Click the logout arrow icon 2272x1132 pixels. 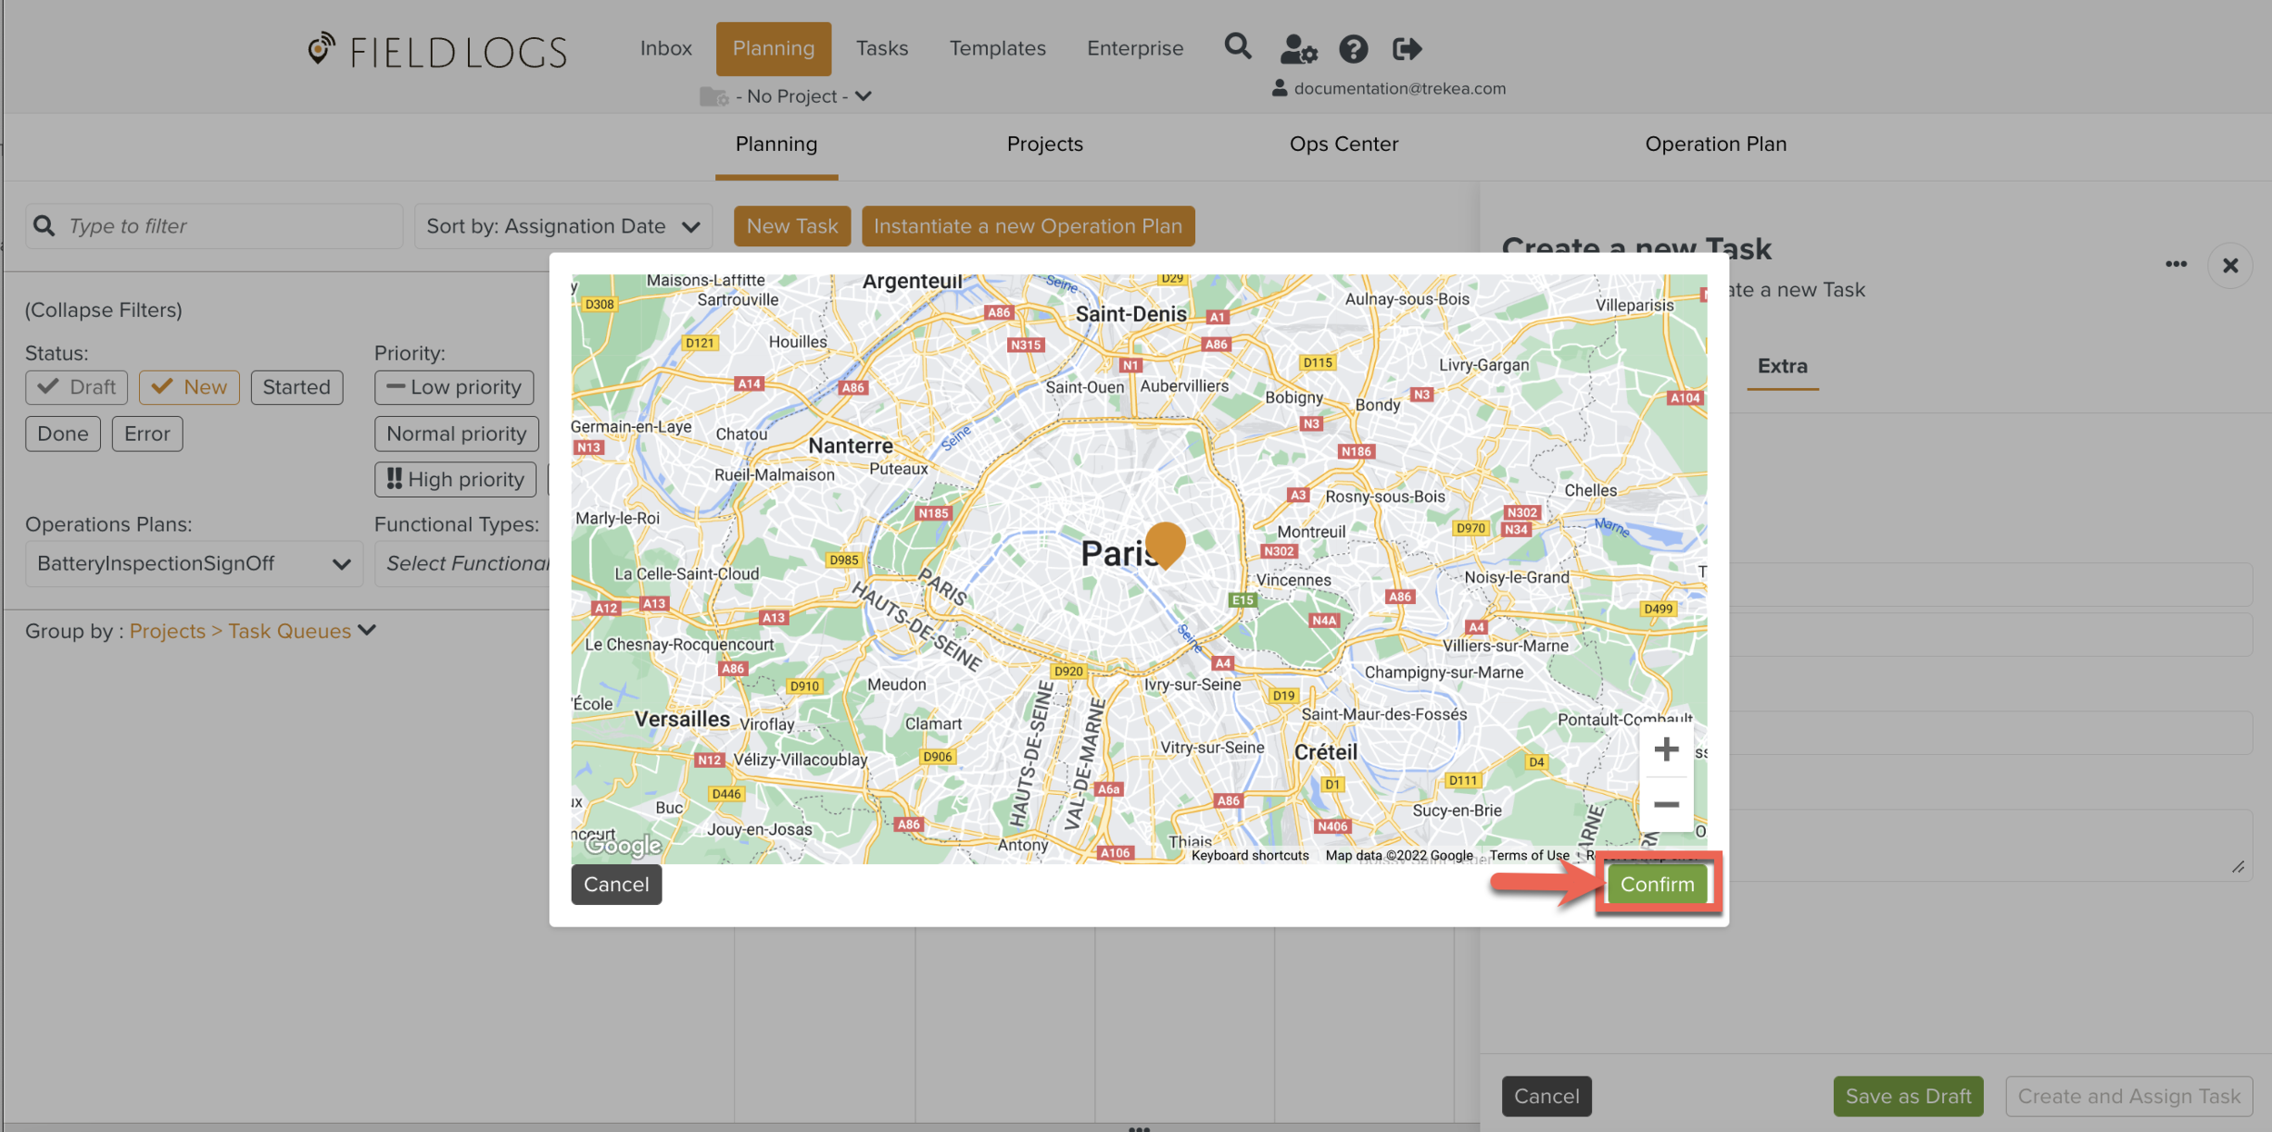point(1407,49)
